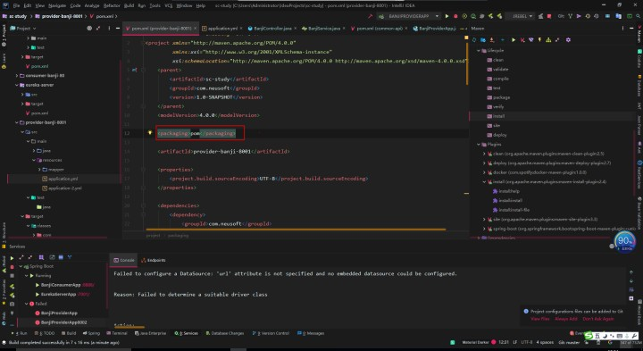The image size is (643, 351).
Task: Select clean in Maven Lifecycle
Action: [497, 60]
